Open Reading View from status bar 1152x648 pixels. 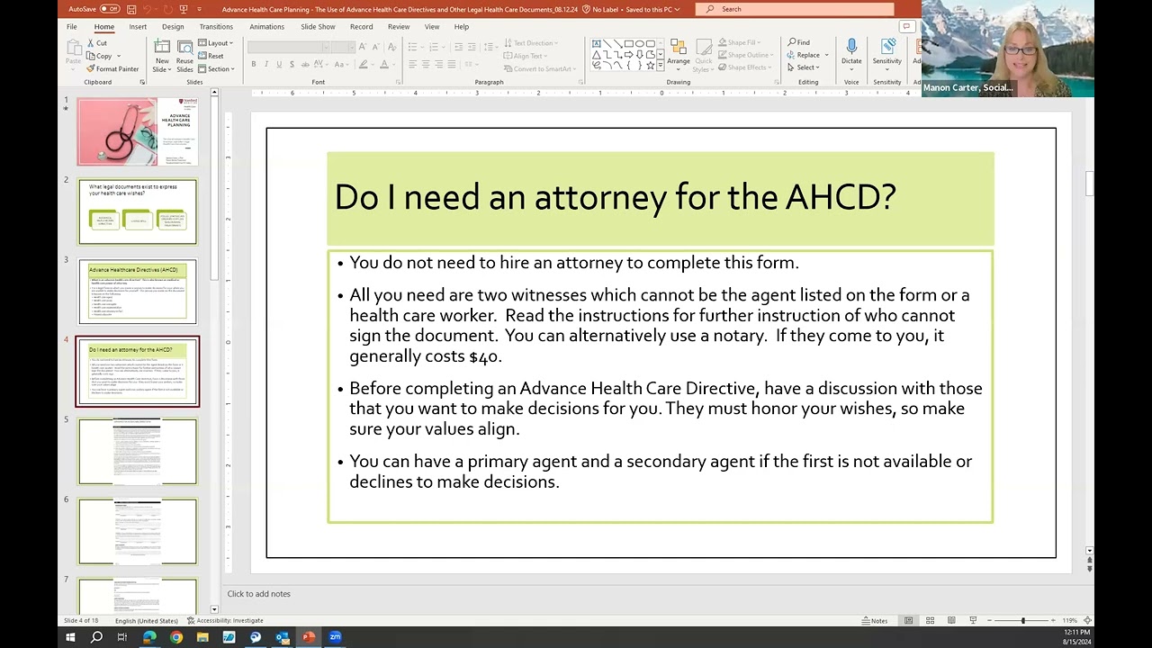(950, 620)
